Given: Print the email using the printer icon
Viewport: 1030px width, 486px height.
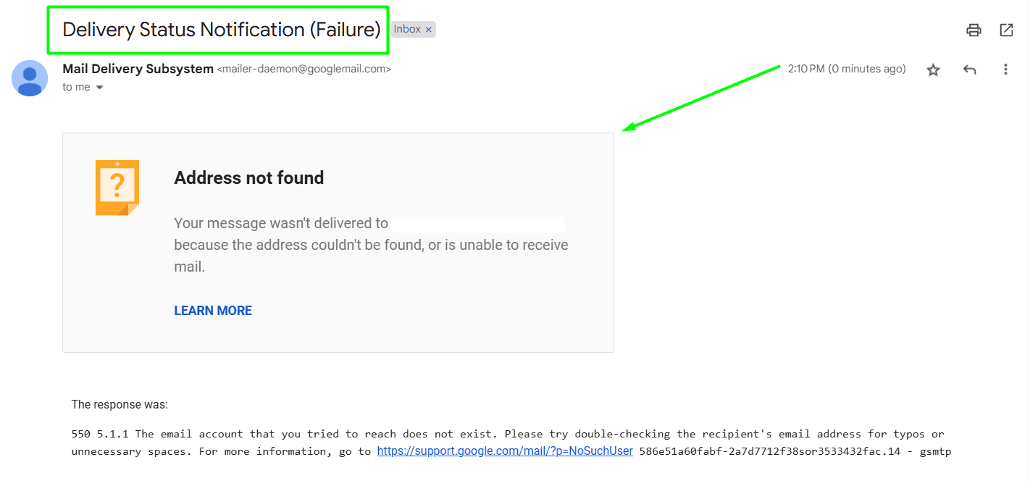Looking at the screenshot, I should coord(974,30).
